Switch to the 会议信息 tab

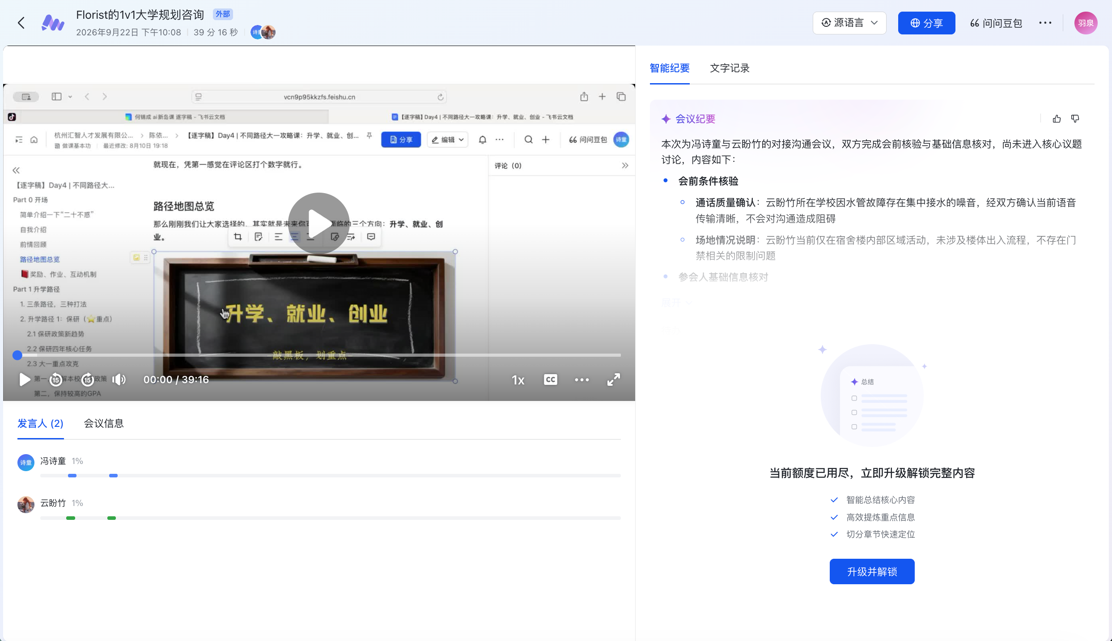[104, 423]
